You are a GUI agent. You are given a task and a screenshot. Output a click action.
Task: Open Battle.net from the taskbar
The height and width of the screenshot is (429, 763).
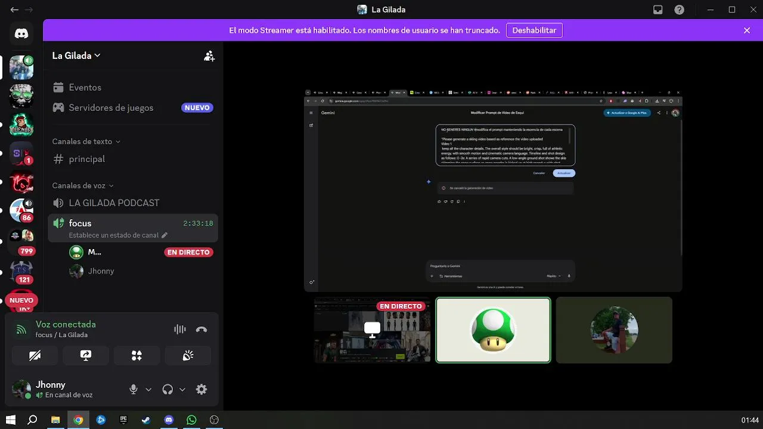click(101, 420)
